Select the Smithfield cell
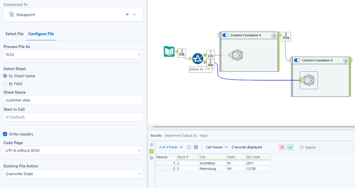Screen dimensions: 355x188 tap(212, 163)
